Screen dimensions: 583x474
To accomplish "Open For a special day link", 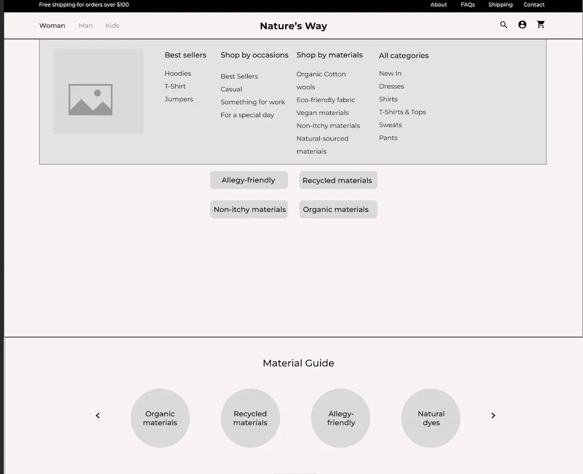I will (247, 115).
